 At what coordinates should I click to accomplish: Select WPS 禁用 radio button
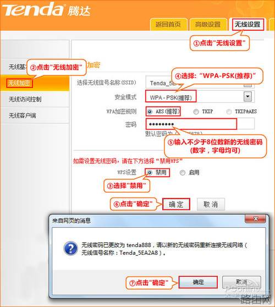tap(150, 173)
